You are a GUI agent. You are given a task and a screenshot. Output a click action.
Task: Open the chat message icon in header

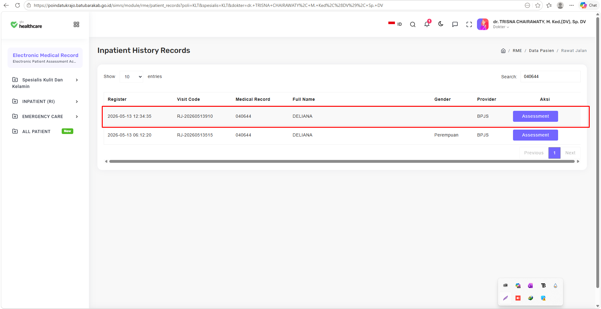click(455, 24)
